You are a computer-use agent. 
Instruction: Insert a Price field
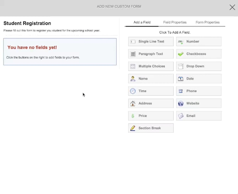(151, 116)
